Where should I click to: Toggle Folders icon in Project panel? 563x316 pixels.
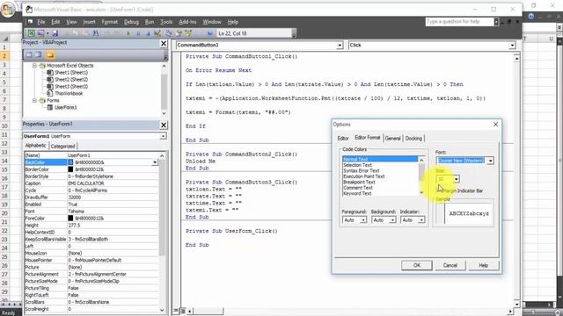coord(50,54)
